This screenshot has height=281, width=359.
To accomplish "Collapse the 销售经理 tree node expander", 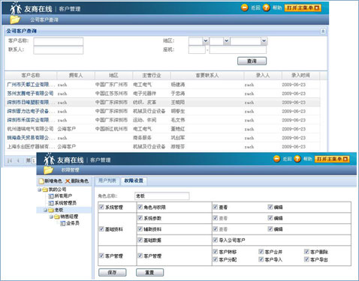I will point(51,217).
